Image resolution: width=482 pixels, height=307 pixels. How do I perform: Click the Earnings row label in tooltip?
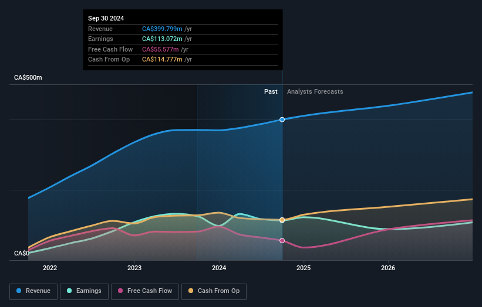click(x=100, y=39)
